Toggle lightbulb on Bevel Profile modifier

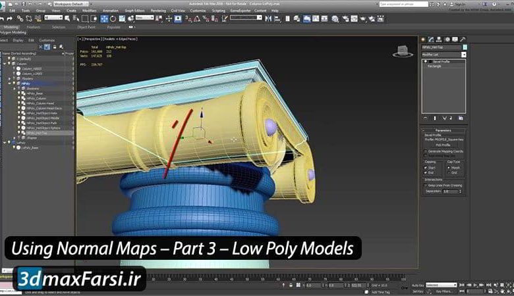(424, 61)
